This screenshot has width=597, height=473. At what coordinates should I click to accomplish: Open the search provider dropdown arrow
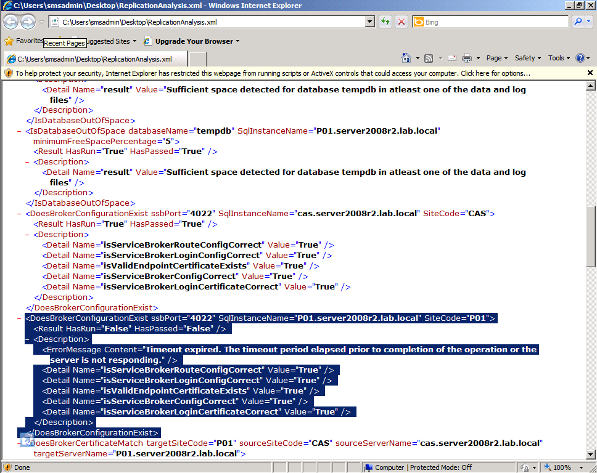[588, 22]
